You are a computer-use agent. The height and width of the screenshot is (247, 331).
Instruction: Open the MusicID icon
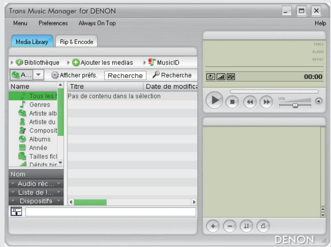pyautogui.click(x=152, y=62)
